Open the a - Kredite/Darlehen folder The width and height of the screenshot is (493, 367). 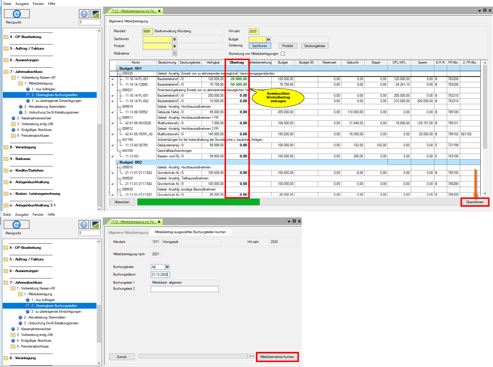tap(26, 170)
